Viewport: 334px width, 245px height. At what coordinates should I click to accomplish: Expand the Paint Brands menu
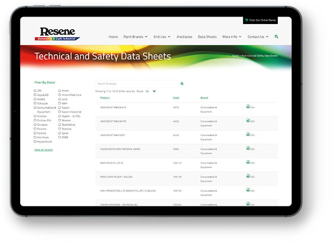point(135,37)
